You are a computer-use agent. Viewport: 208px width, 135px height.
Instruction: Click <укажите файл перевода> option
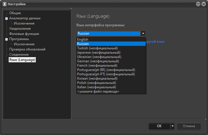(x=98, y=92)
